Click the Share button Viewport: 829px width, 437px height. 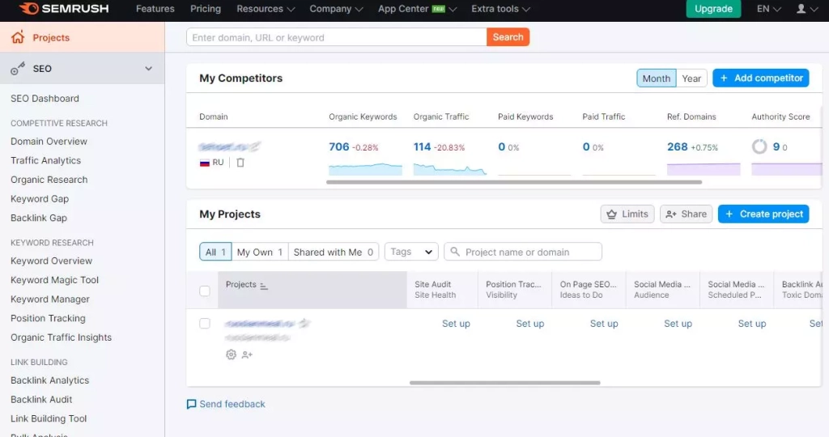(x=687, y=214)
